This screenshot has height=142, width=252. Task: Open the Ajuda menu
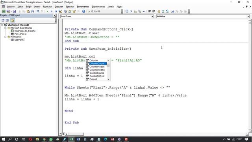[x=119, y=7]
